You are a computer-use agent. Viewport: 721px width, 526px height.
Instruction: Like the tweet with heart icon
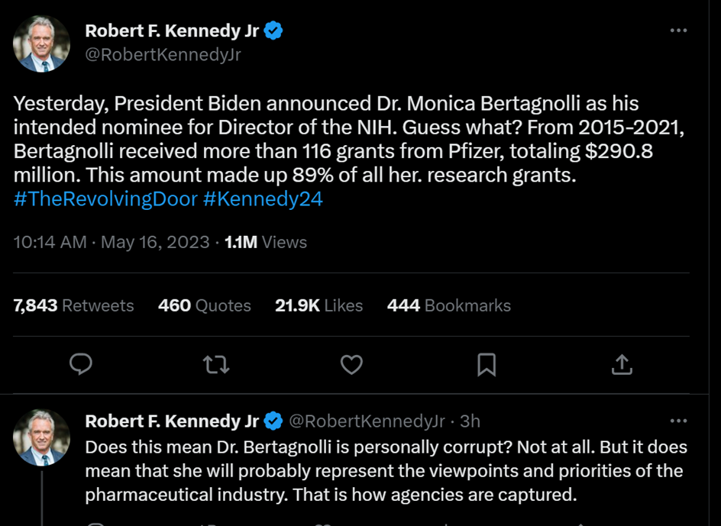pos(351,364)
